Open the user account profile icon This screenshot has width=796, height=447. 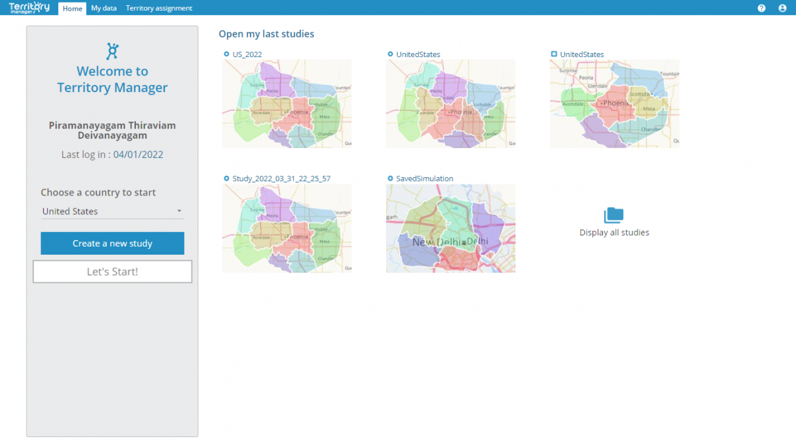[782, 8]
